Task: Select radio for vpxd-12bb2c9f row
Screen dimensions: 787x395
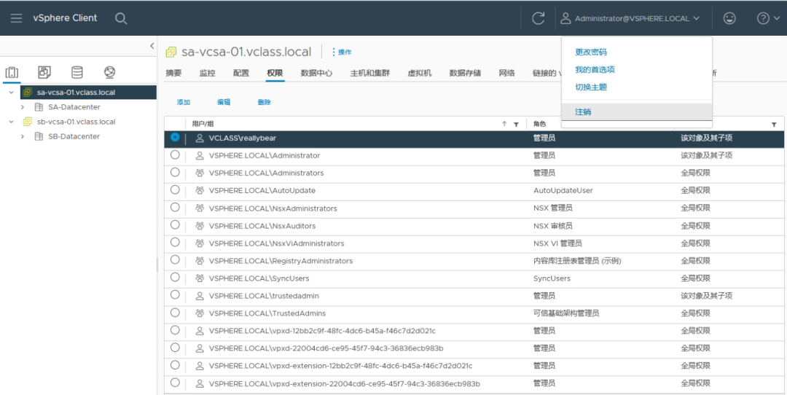Action: pyautogui.click(x=175, y=329)
